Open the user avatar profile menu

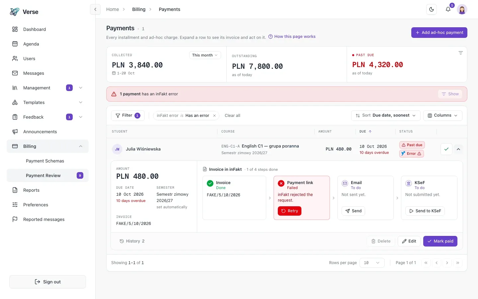(462, 9)
